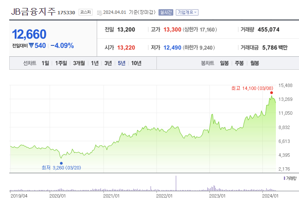Screen dimensions: 299x203
Task: Click the 봉차트 label
Action: (x=207, y=63)
